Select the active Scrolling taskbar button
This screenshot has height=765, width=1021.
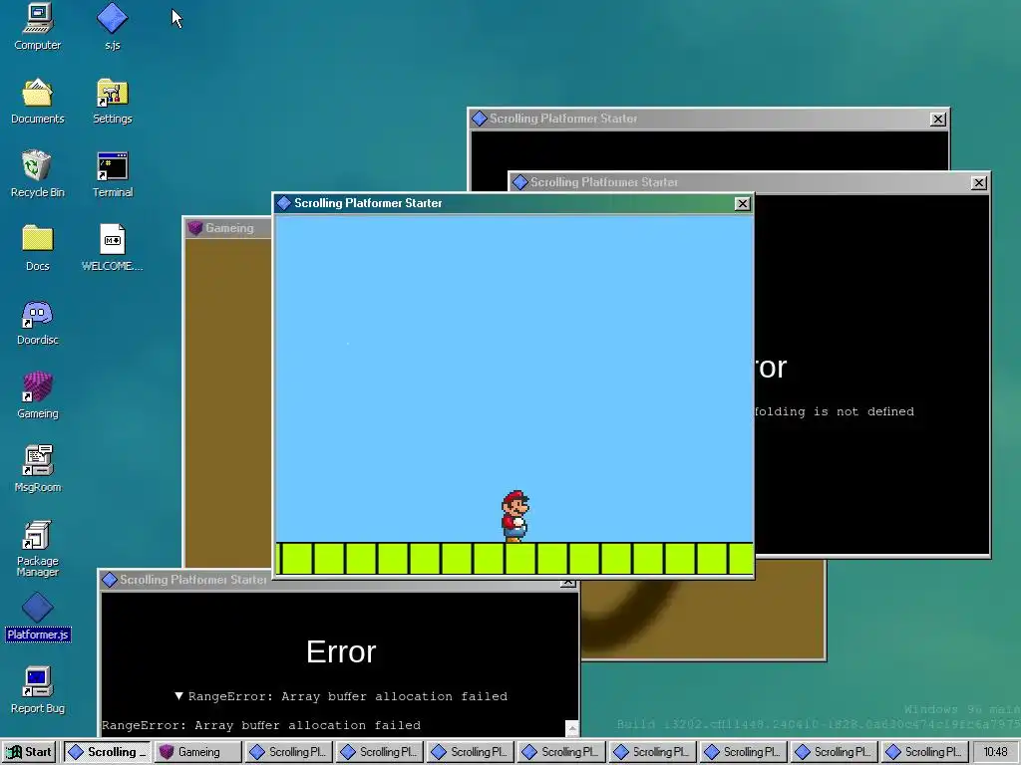click(108, 751)
